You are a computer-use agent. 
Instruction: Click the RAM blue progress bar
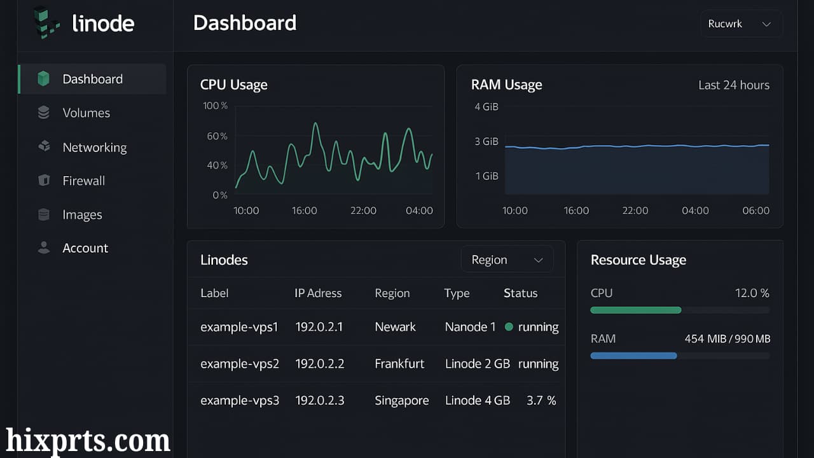coord(633,356)
